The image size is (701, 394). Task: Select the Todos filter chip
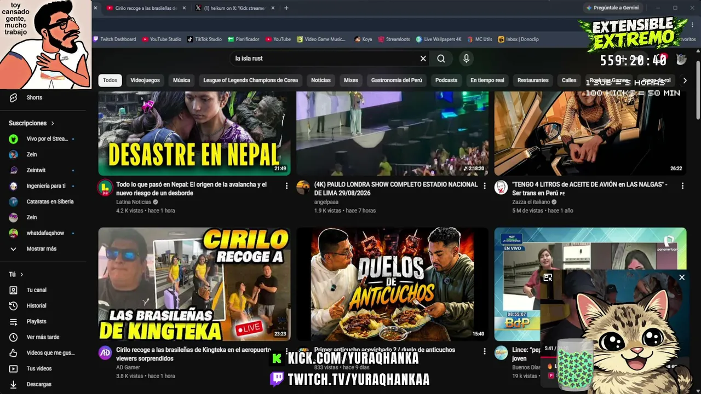110,80
